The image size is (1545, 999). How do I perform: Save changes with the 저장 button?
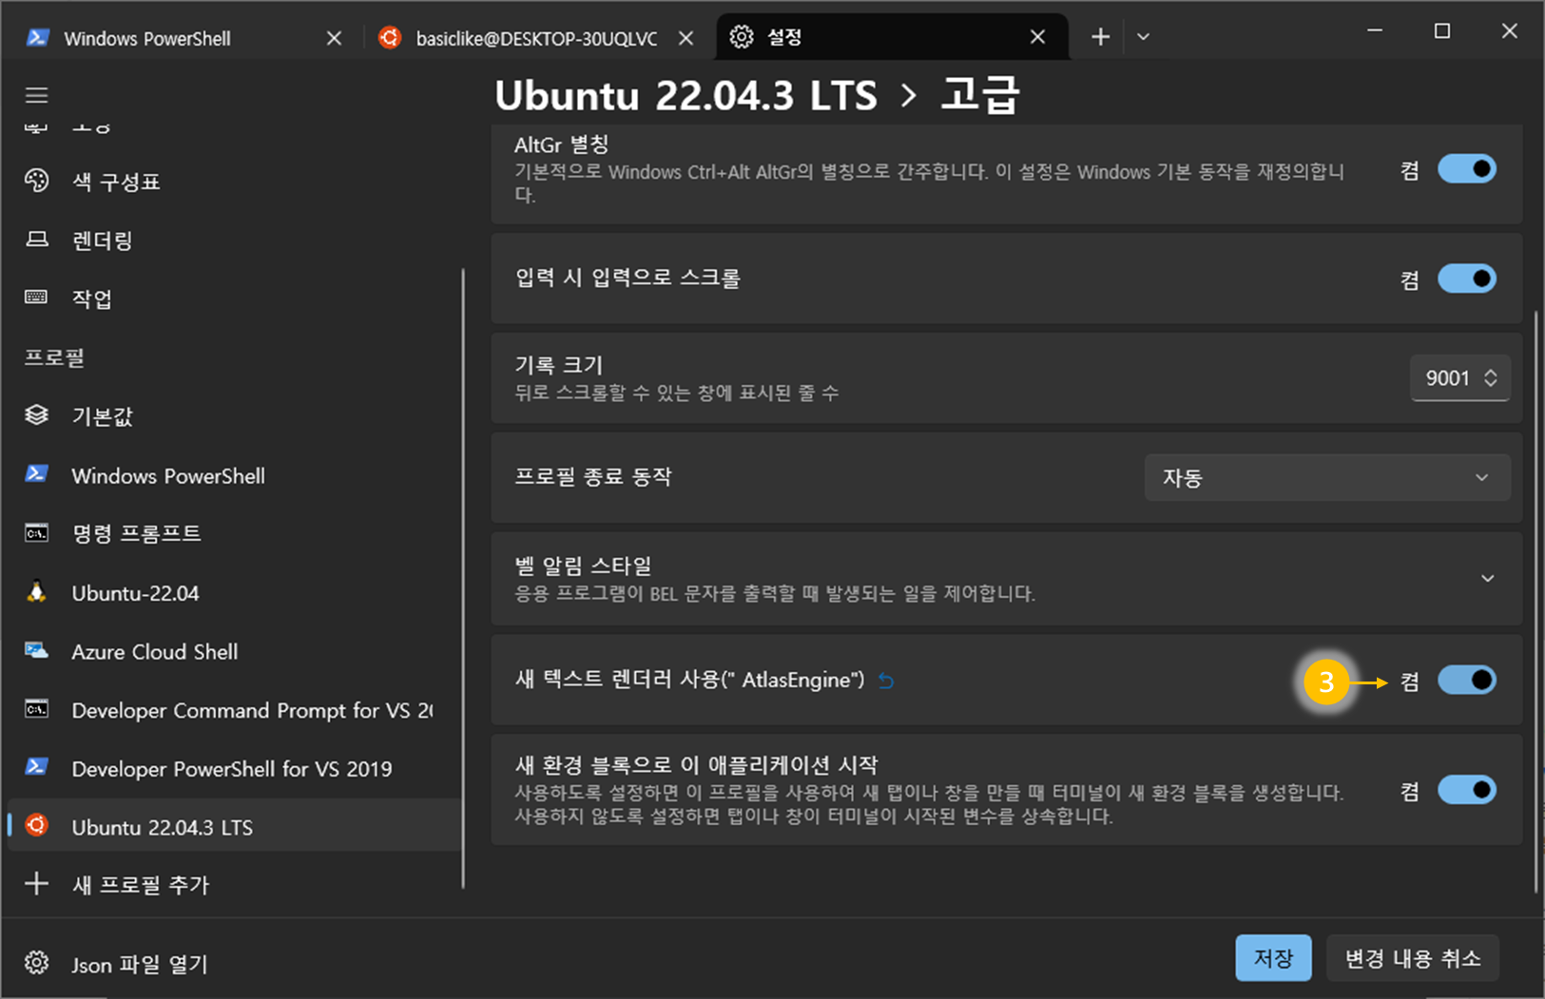1273,957
